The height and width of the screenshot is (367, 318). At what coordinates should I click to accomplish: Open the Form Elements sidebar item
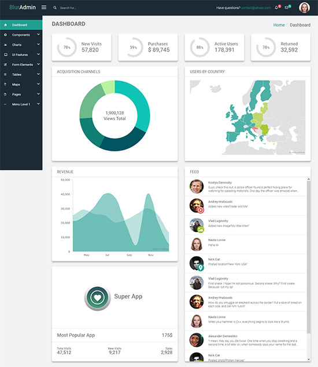[x=21, y=64]
